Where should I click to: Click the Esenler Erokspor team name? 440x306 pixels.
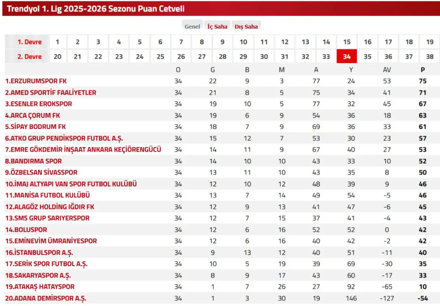[x=38, y=104]
